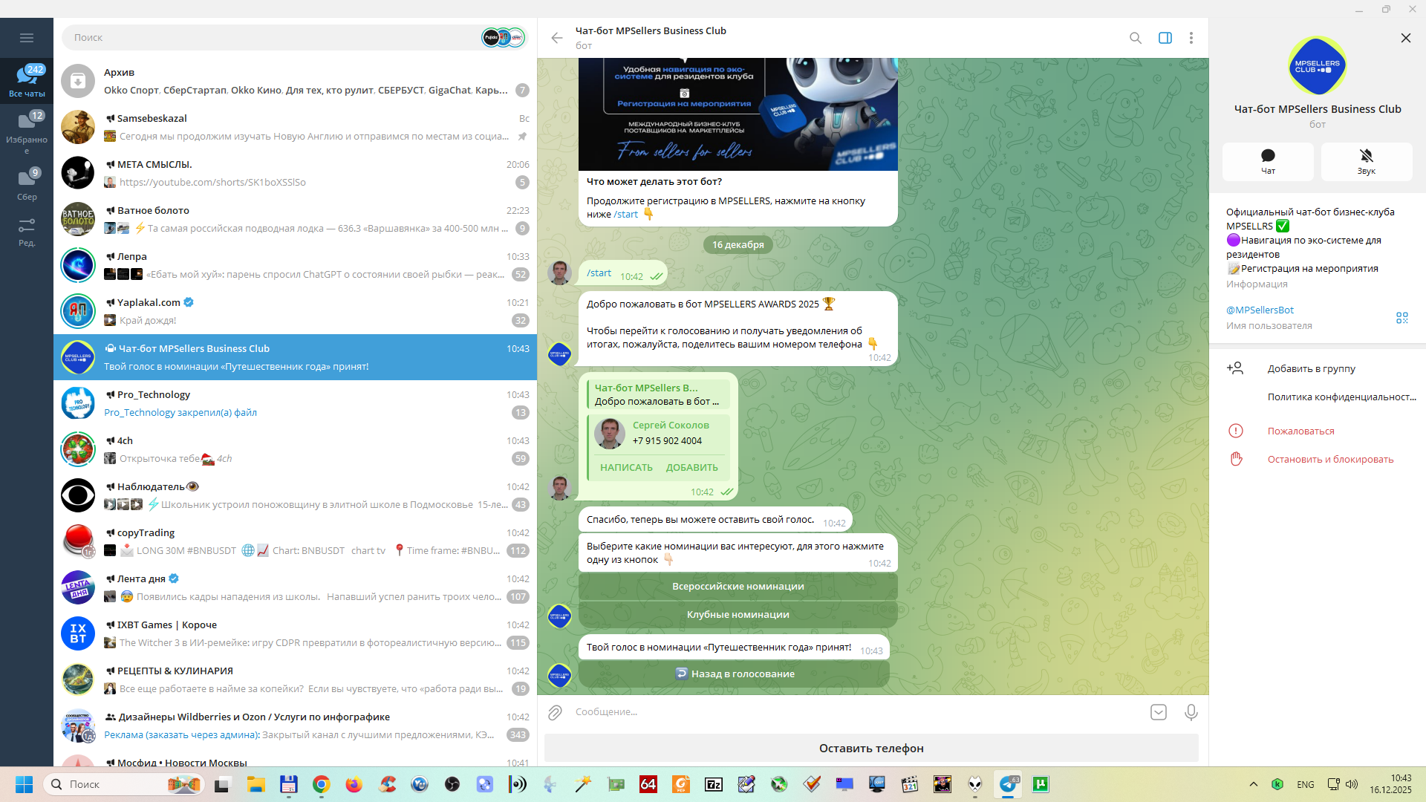
Task: Expand Windows system tray hidden icons
Action: point(1254,784)
